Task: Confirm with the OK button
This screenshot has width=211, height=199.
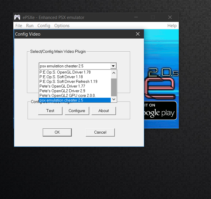Action: click(x=57, y=132)
